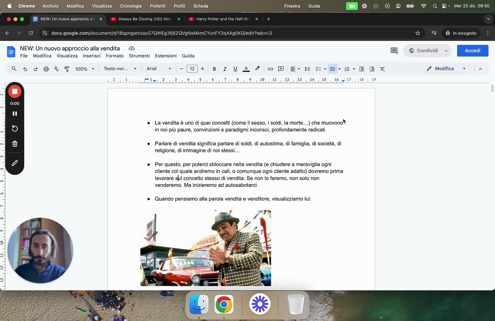This screenshot has height=321, width=495.
Task: Decrease the paragraph indent
Action: pyautogui.click(x=361, y=69)
